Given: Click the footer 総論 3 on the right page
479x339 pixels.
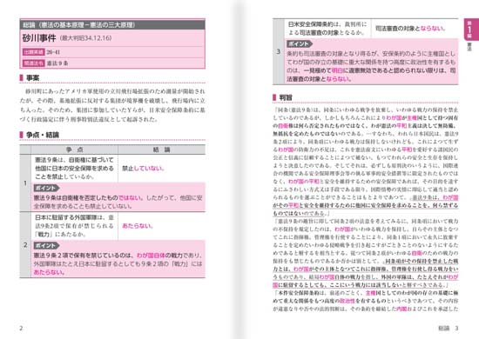Looking at the screenshot, I should [x=449, y=329].
